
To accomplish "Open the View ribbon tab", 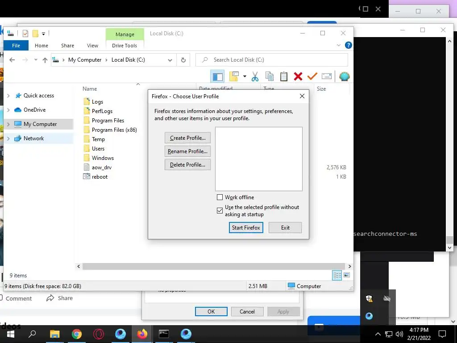I will pyautogui.click(x=92, y=46).
